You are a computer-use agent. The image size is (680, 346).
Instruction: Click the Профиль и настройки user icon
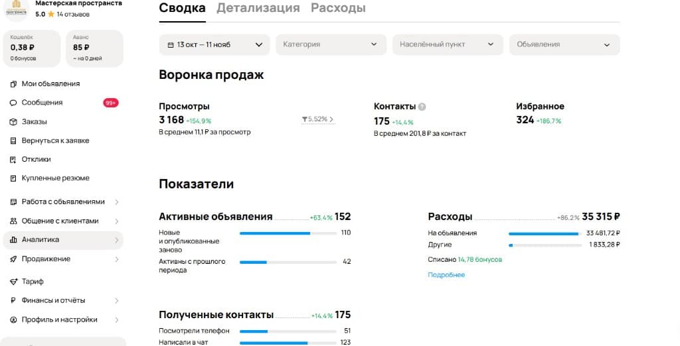tap(13, 319)
